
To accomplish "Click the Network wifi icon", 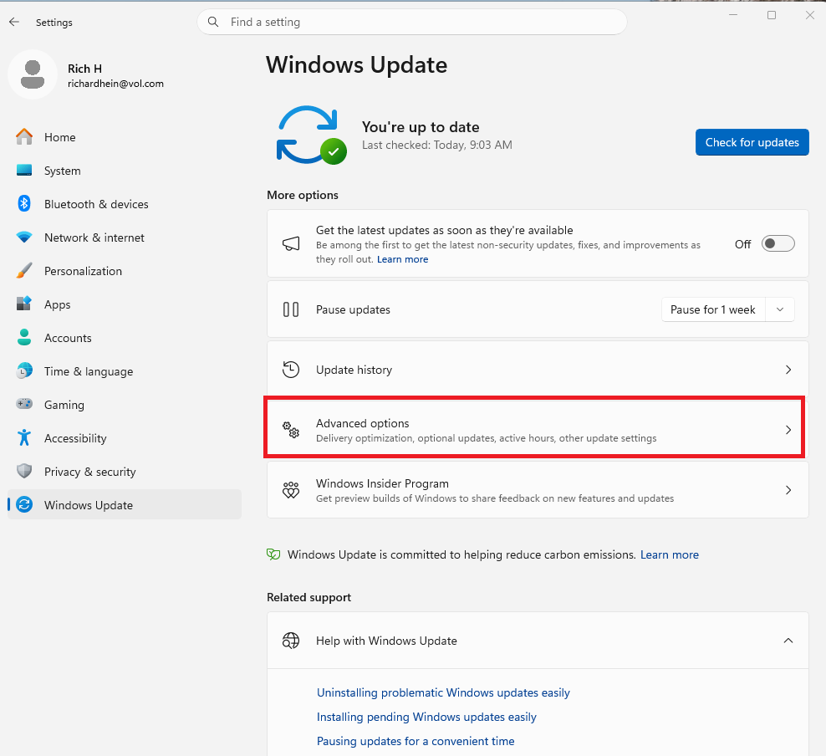I will click(x=24, y=238).
